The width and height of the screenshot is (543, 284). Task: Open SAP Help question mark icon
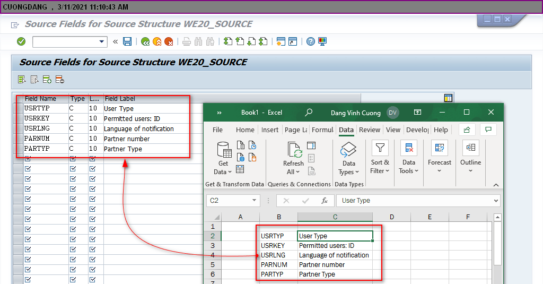tap(311, 41)
